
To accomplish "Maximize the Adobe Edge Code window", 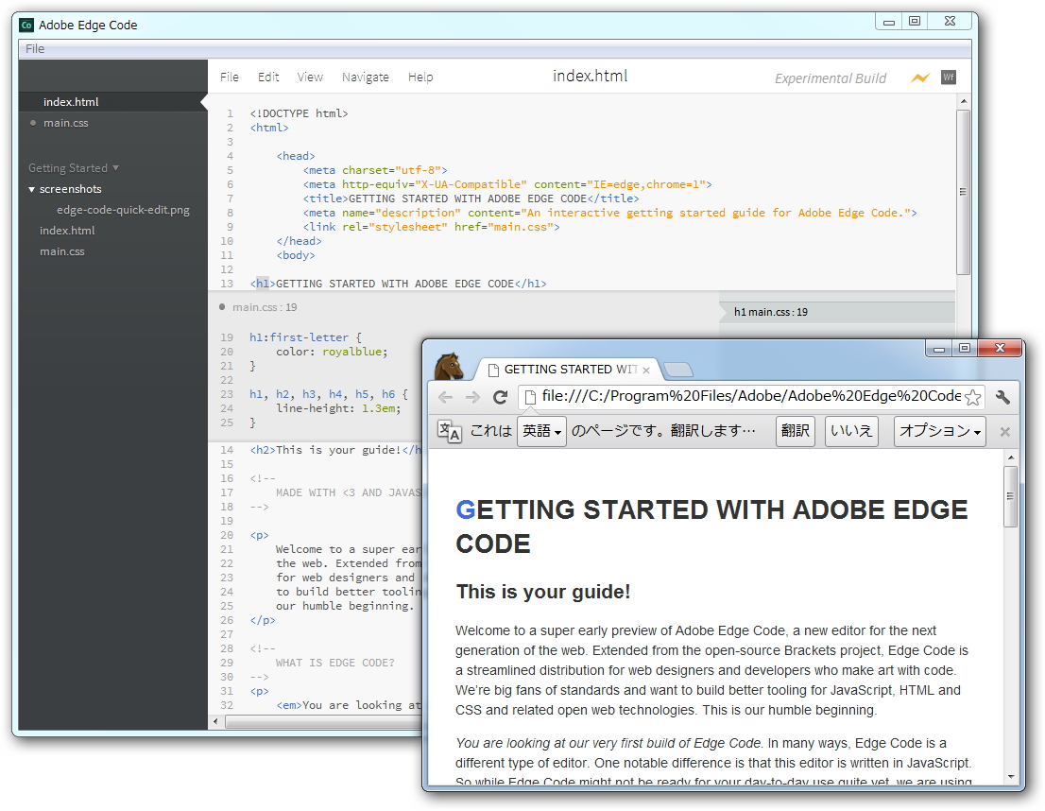I will [915, 22].
